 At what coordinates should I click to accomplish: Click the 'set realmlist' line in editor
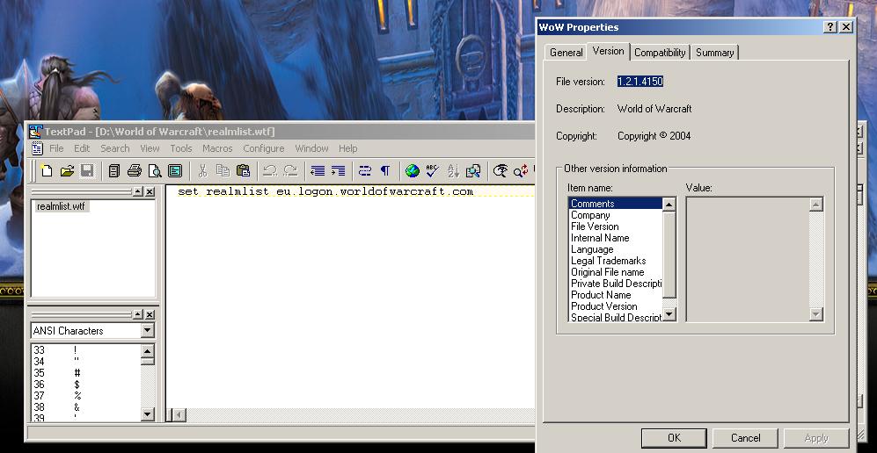point(325,191)
